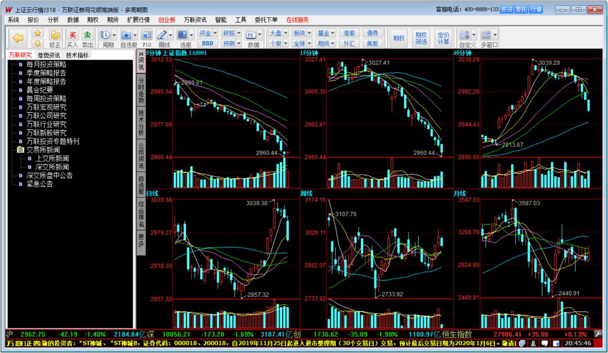Open the 智能 menu
Viewport: 608px width, 353px height.
(x=221, y=20)
